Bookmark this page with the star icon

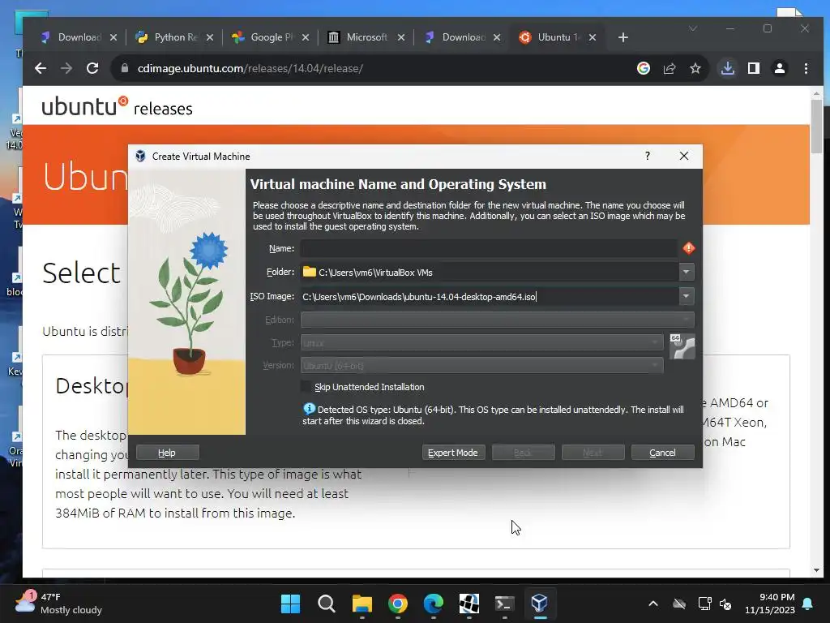coord(695,68)
